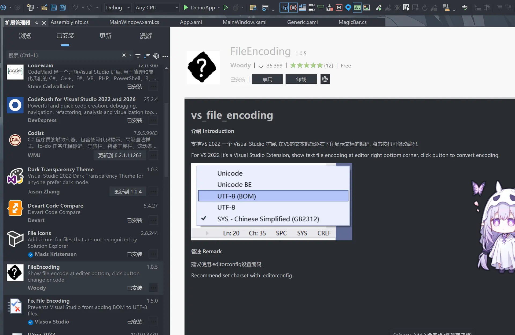Close the 扩展管理器 tab
This screenshot has width=515, height=335.
(44, 23)
